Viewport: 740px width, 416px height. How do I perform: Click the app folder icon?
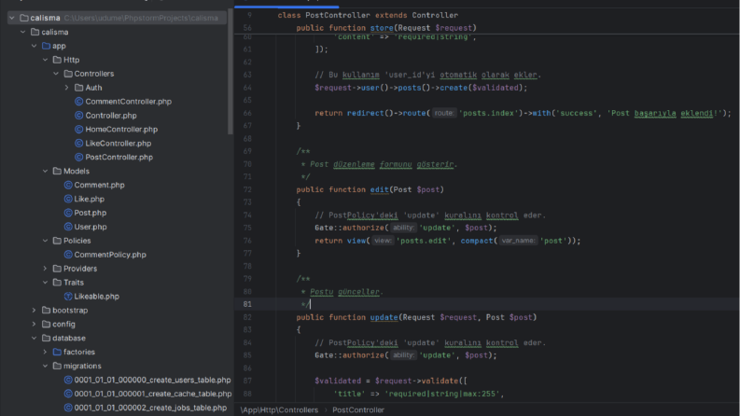(47, 46)
